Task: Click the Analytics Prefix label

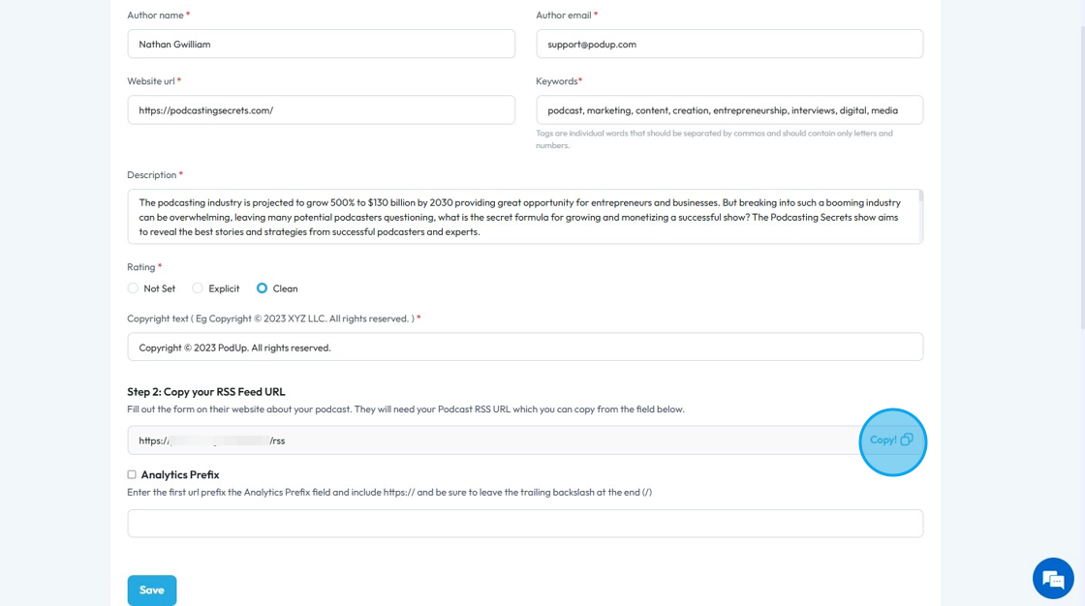Action: click(x=180, y=475)
